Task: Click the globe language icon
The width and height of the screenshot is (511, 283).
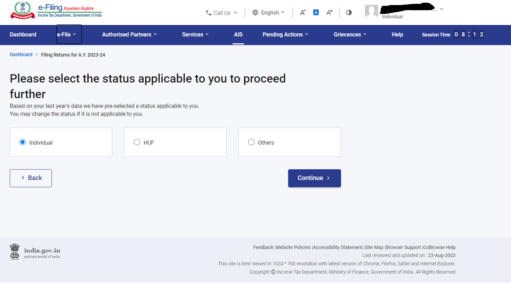Action: click(255, 12)
